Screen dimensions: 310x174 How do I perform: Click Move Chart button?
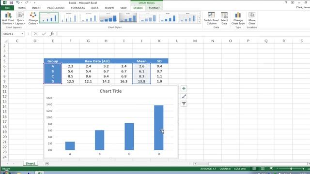pyautogui.click(x=252, y=18)
